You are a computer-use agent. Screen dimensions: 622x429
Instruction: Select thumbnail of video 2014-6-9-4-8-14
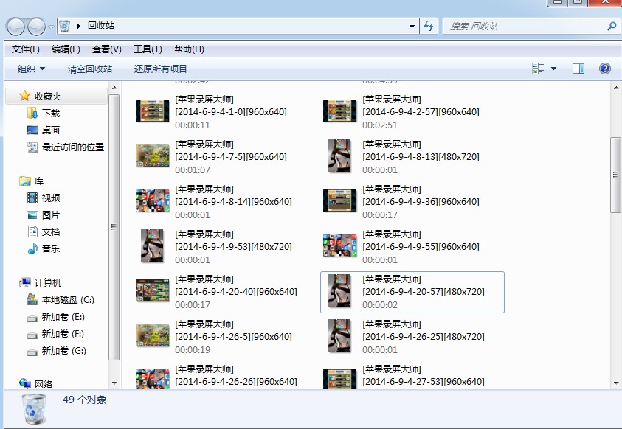coord(152,200)
